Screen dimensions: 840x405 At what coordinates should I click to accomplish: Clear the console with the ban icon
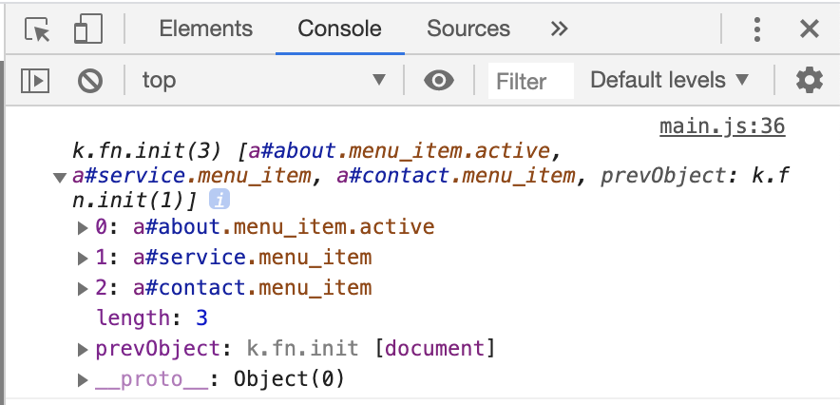(x=90, y=81)
